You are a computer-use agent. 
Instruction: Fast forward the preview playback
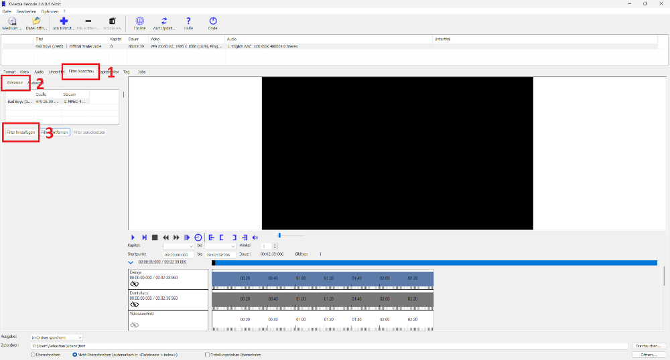tap(176, 238)
